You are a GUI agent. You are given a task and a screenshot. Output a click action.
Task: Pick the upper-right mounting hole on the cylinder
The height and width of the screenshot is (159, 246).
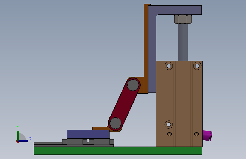pyautogui.click(x=197, y=66)
